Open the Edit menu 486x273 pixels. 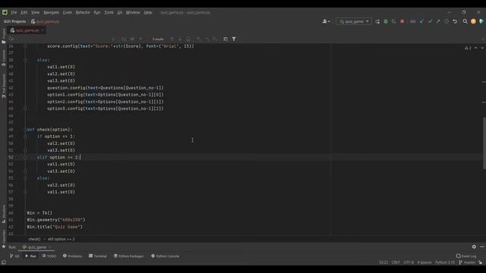tap(24, 12)
